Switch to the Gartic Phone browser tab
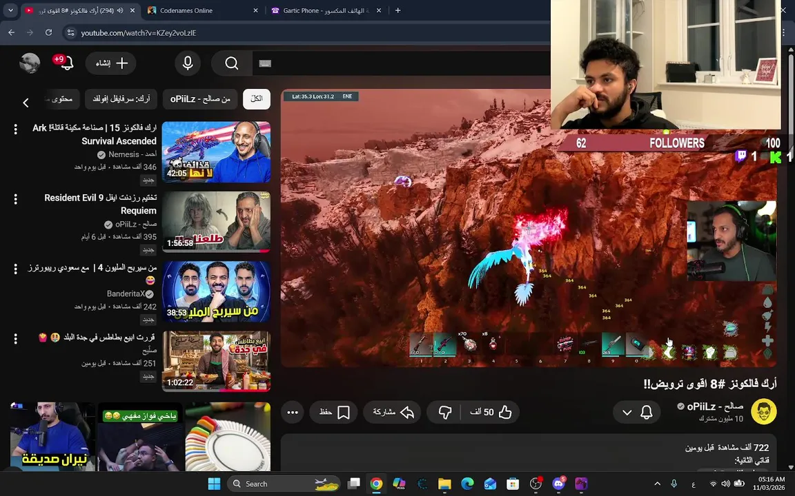The width and height of the screenshot is (795, 496). pyautogui.click(x=326, y=10)
